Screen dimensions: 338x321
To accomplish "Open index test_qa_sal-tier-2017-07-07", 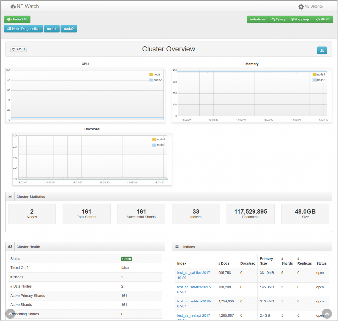I will pos(194,290).
